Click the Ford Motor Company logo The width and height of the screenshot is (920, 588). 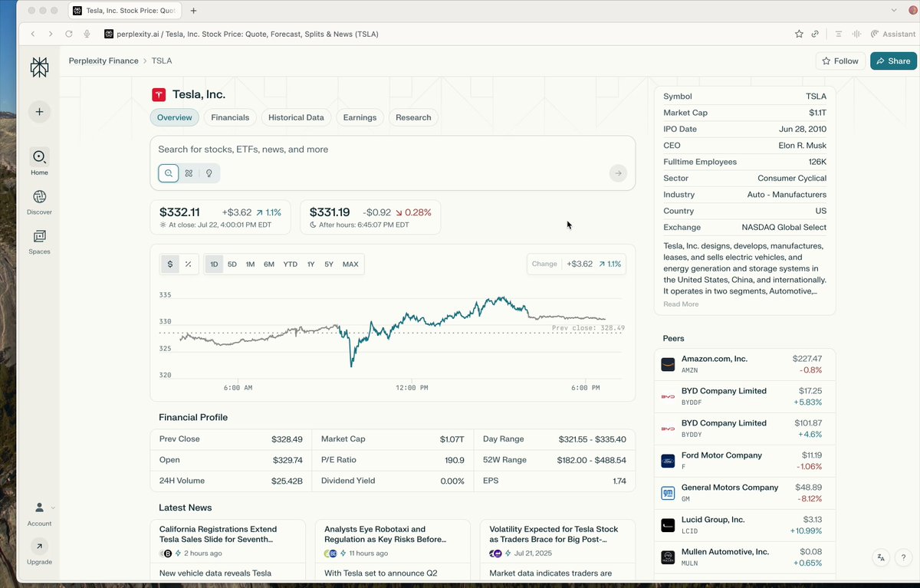(x=668, y=461)
